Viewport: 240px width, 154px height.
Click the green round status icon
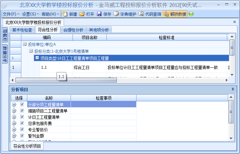tap(191, 14)
